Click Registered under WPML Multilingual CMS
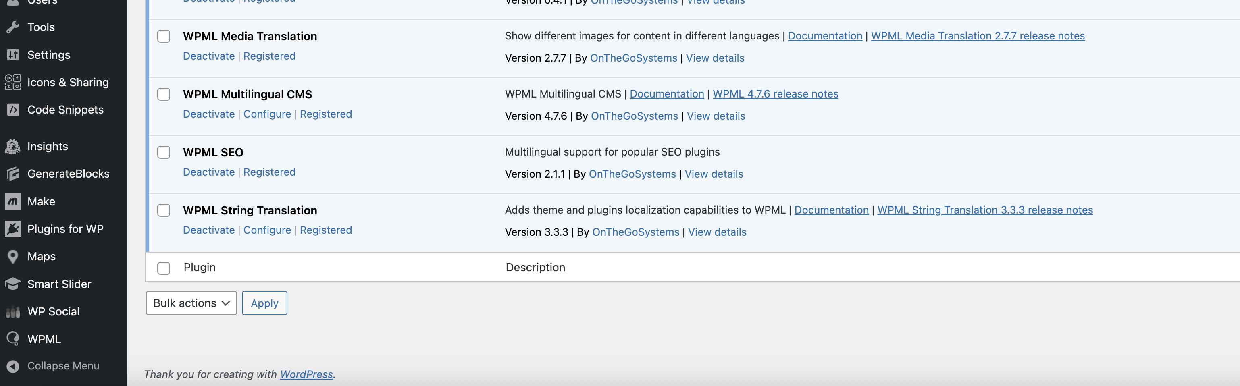 326,114
